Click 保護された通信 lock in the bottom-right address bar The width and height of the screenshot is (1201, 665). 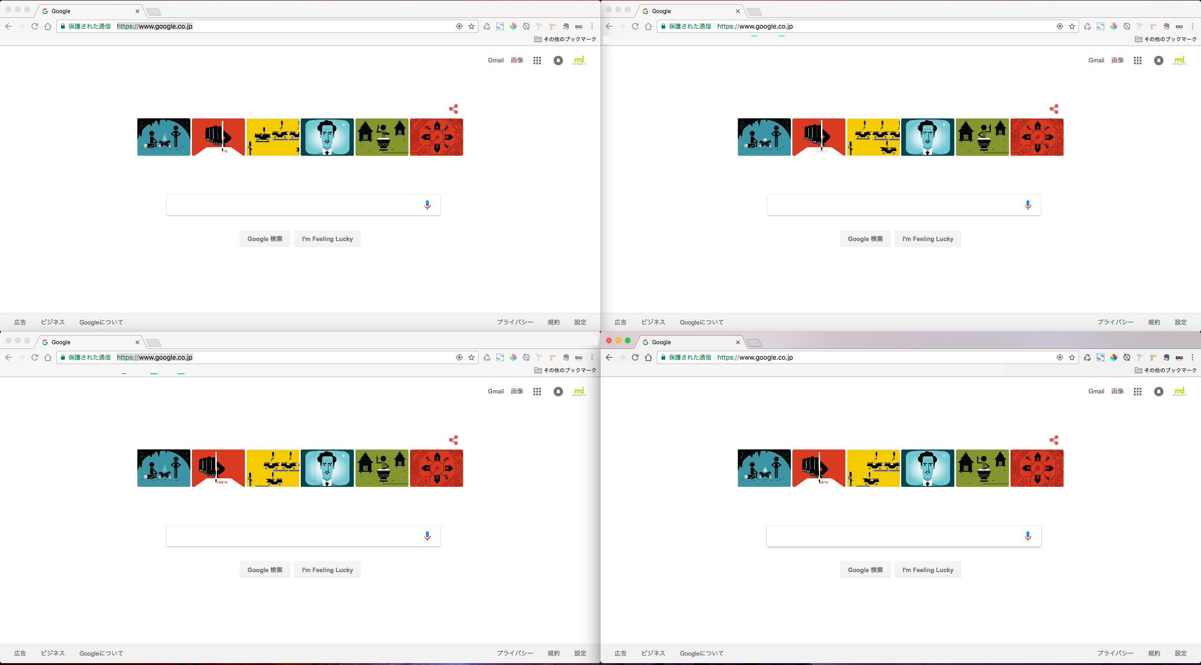pos(686,357)
